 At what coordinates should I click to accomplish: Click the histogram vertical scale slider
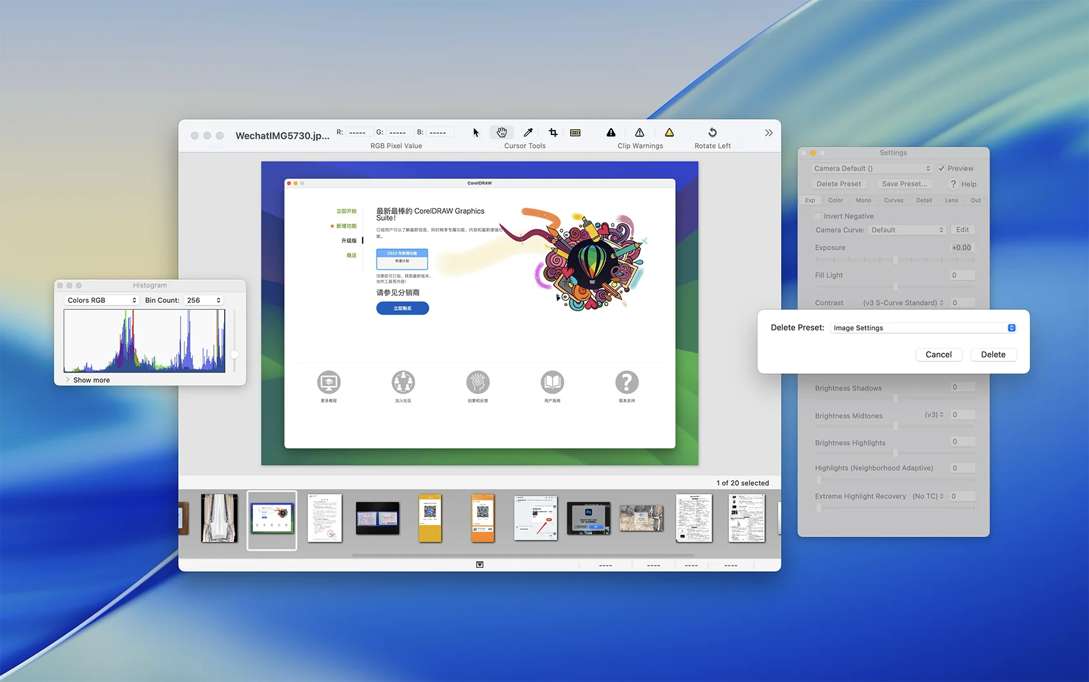[x=234, y=354]
